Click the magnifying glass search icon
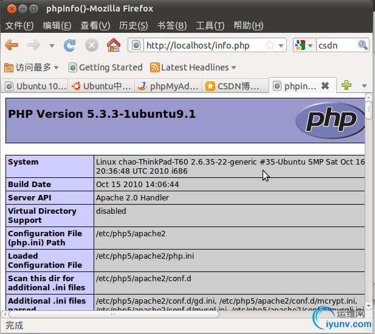The image size is (375, 334). pyautogui.click(x=363, y=45)
